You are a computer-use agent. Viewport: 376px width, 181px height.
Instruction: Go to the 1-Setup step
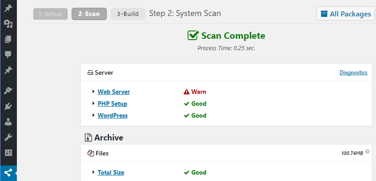coord(50,14)
